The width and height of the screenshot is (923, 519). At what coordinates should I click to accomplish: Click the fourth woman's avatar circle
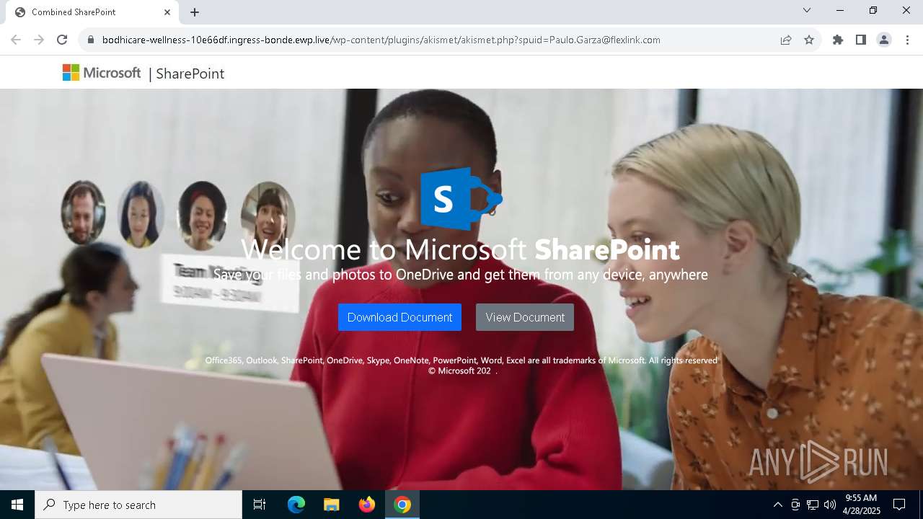pos(268,214)
